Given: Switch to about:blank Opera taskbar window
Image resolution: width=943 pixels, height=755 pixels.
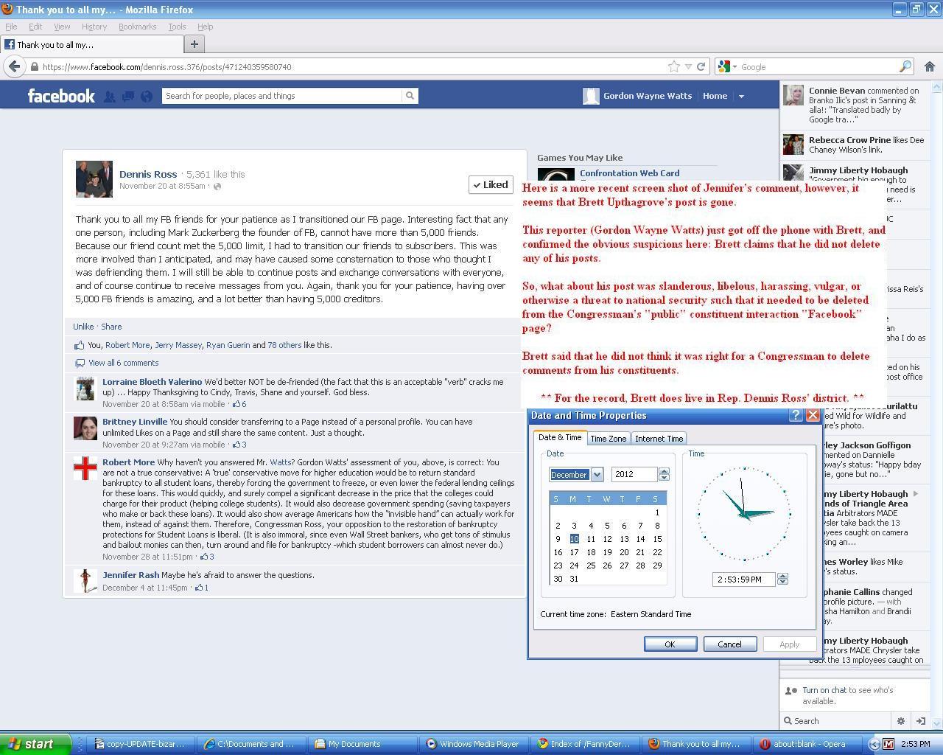Looking at the screenshot, I should pyautogui.click(x=807, y=744).
